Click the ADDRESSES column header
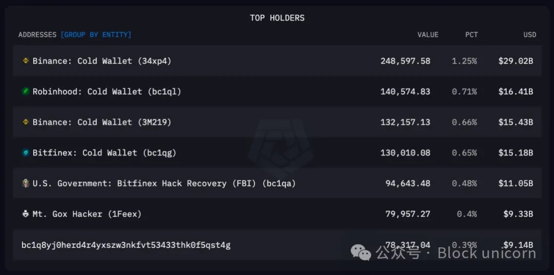This screenshot has height=275, width=554. 37,35
